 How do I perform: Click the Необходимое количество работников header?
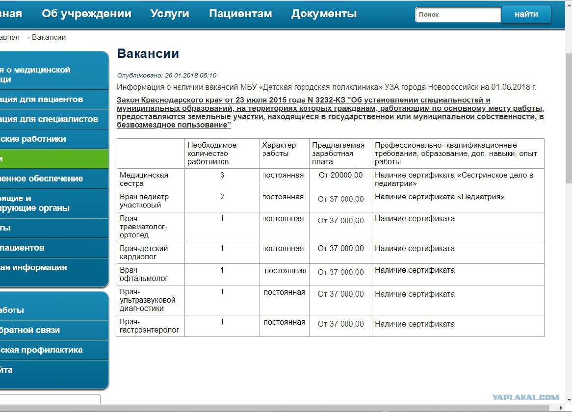click(222, 153)
